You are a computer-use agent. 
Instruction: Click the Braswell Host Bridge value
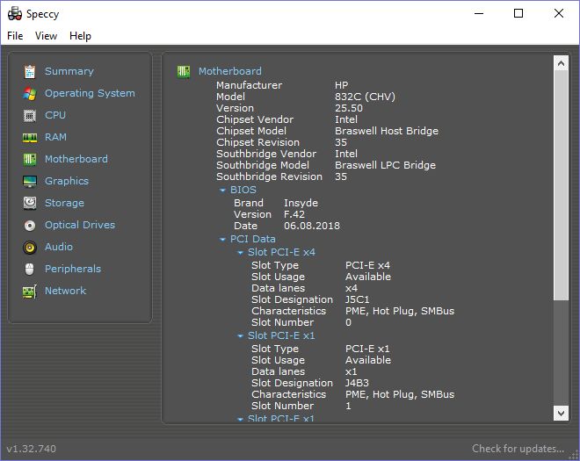coord(387,131)
